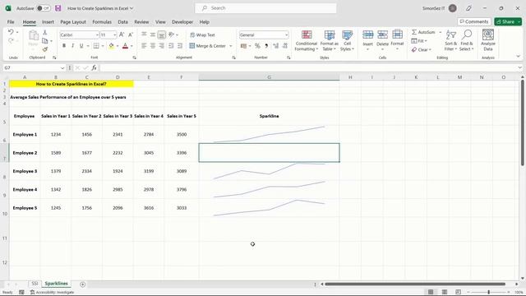Decrease font size with the small A icon
Image resolution: width=526 pixels, height=296 pixels.
tap(131, 35)
